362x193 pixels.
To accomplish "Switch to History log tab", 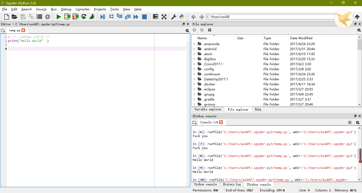I will click(x=232, y=184).
